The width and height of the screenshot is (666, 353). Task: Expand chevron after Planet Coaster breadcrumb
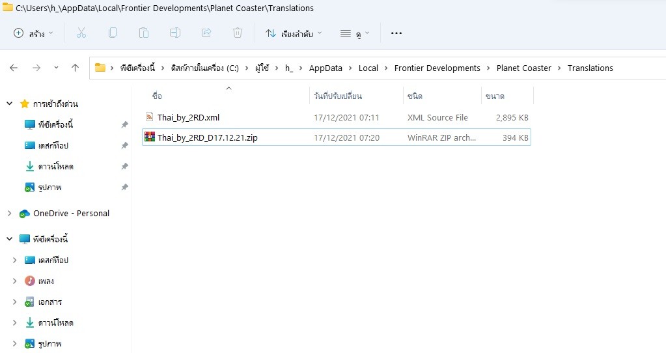coord(559,68)
